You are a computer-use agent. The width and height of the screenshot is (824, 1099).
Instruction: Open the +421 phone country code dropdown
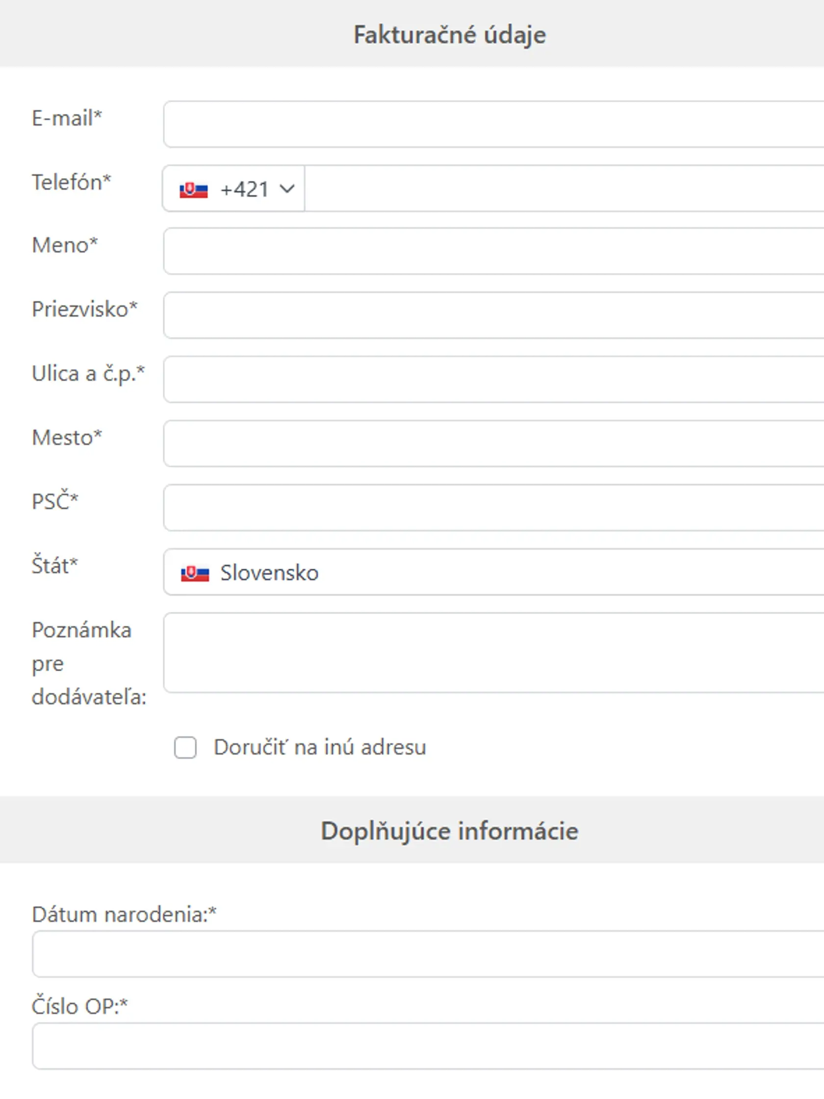pos(233,189)
